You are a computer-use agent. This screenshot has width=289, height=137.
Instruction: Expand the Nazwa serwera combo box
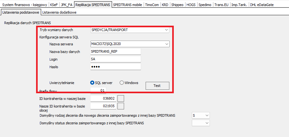click(x=166, y=44)
